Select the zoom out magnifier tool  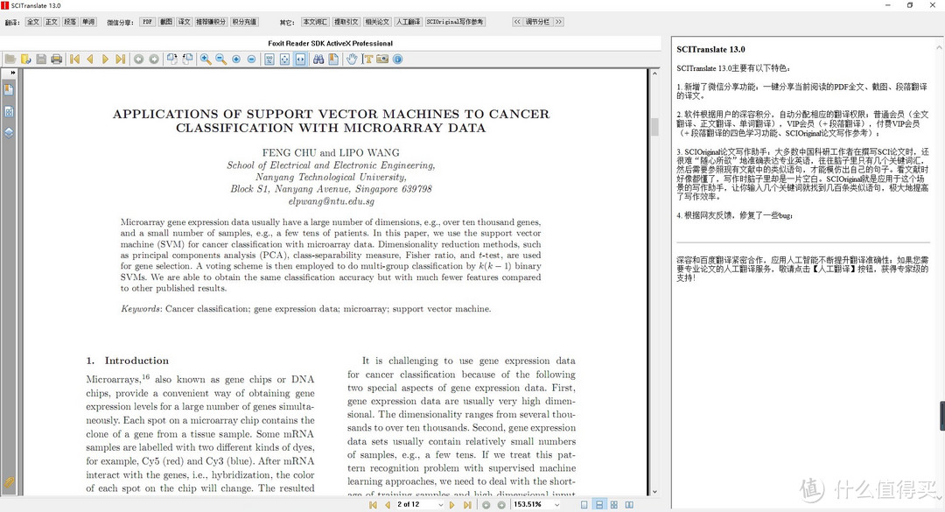pyautogui.click(x=221, y=60)
